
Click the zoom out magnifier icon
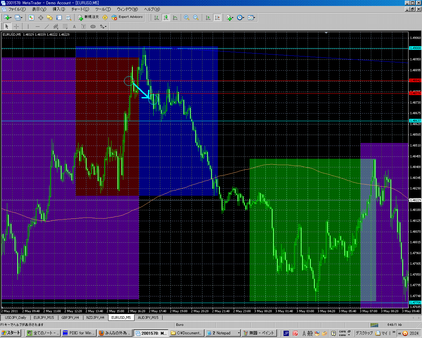(x=196, y=17)
